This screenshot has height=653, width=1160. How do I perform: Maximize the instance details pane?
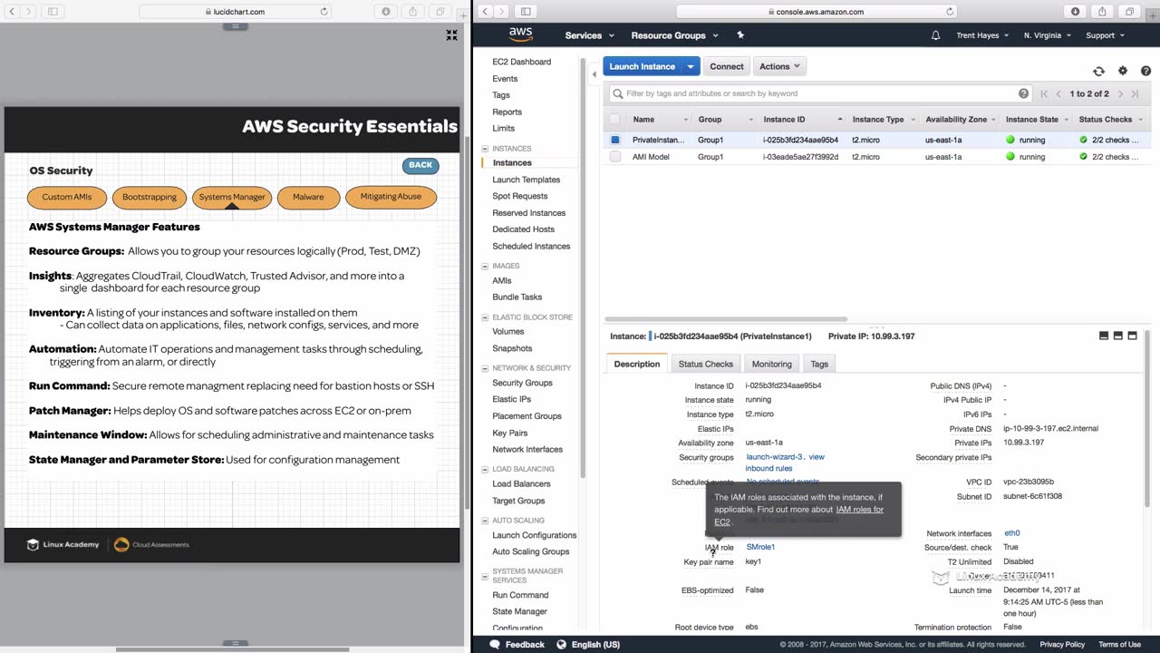(1132, 336)
